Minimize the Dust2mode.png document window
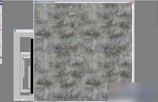Image resolution: width=158 pixels, height=102 pixels. 128,2
